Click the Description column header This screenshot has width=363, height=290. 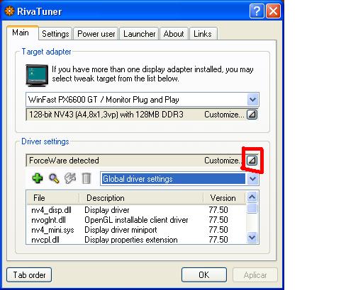tap(141, 198)
